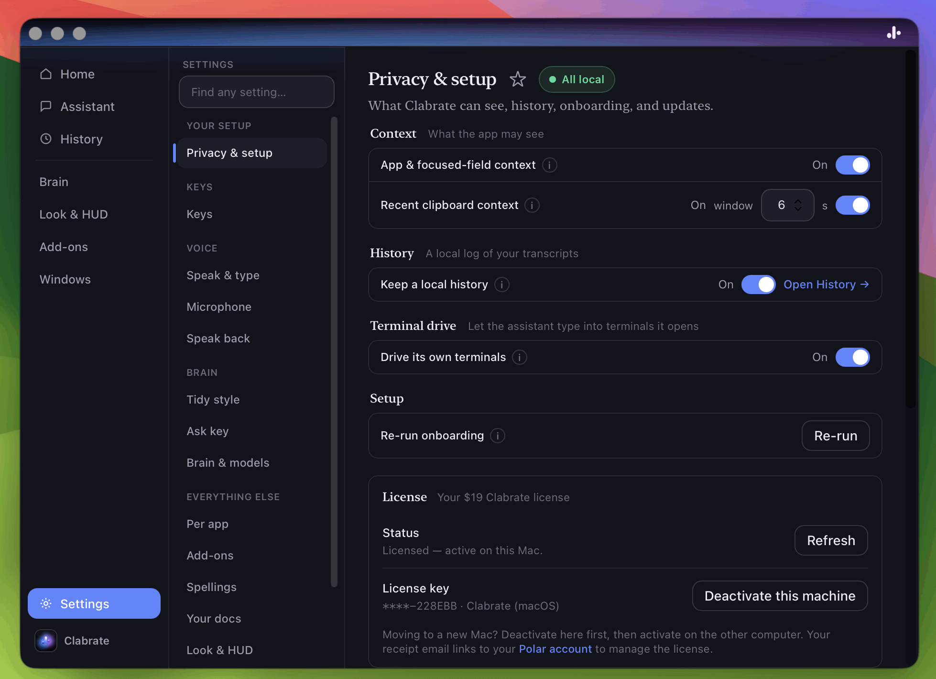Click 'Licensed — active on this Mac.' text
Screen dimensions: 936x679
[x=462, y=550]
